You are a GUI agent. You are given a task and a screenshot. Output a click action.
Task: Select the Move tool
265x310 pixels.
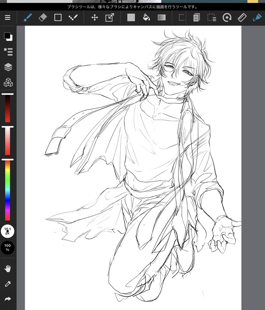pyautogui.click(x=94, y=18)
